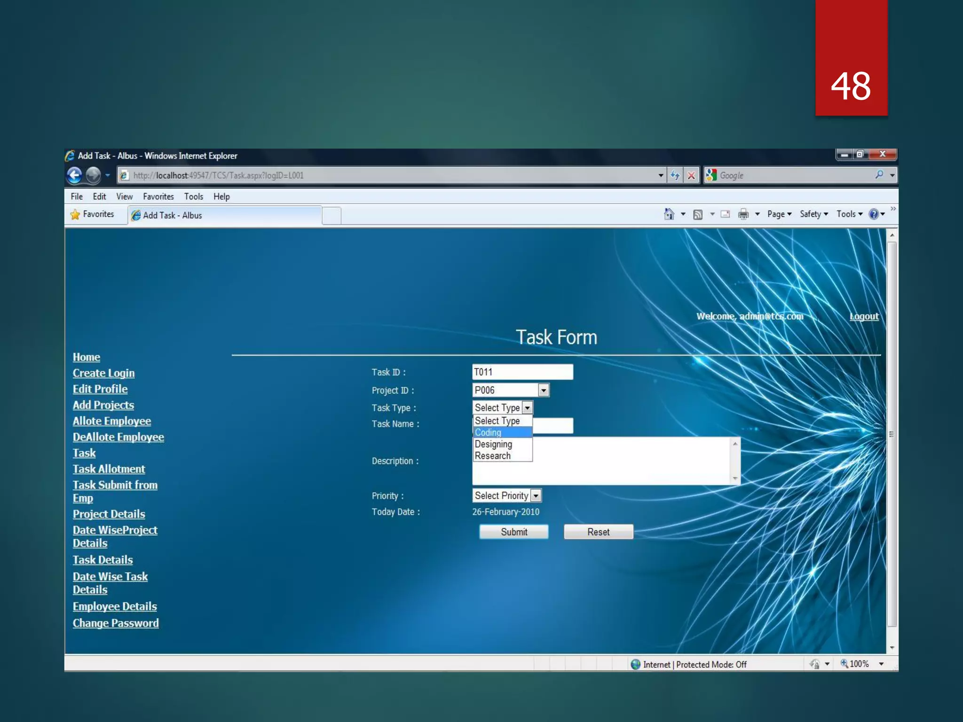Image resolution: width=963 pixels, height=722 pixels.
Task: Click the Help question mark icon
Action: tap(873, 214)
